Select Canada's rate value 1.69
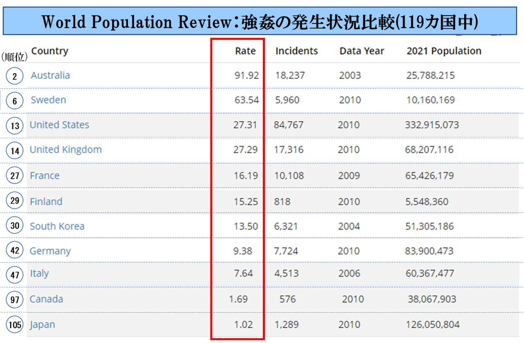Image resolution: width=524 pixels, height=343 pixels. (238, 299)
